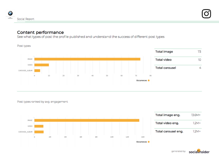This screenshot has height=164, width=219.
Task: Click the Occurences legend dot under Post types chart
Action: pyautogui.click(x=149, y=80)
